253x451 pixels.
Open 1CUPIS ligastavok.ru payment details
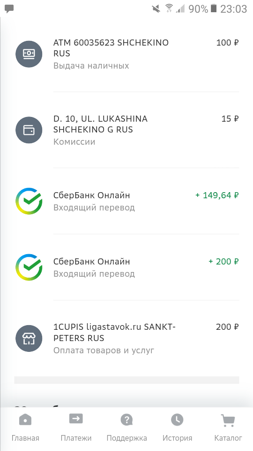pos(126,338)
